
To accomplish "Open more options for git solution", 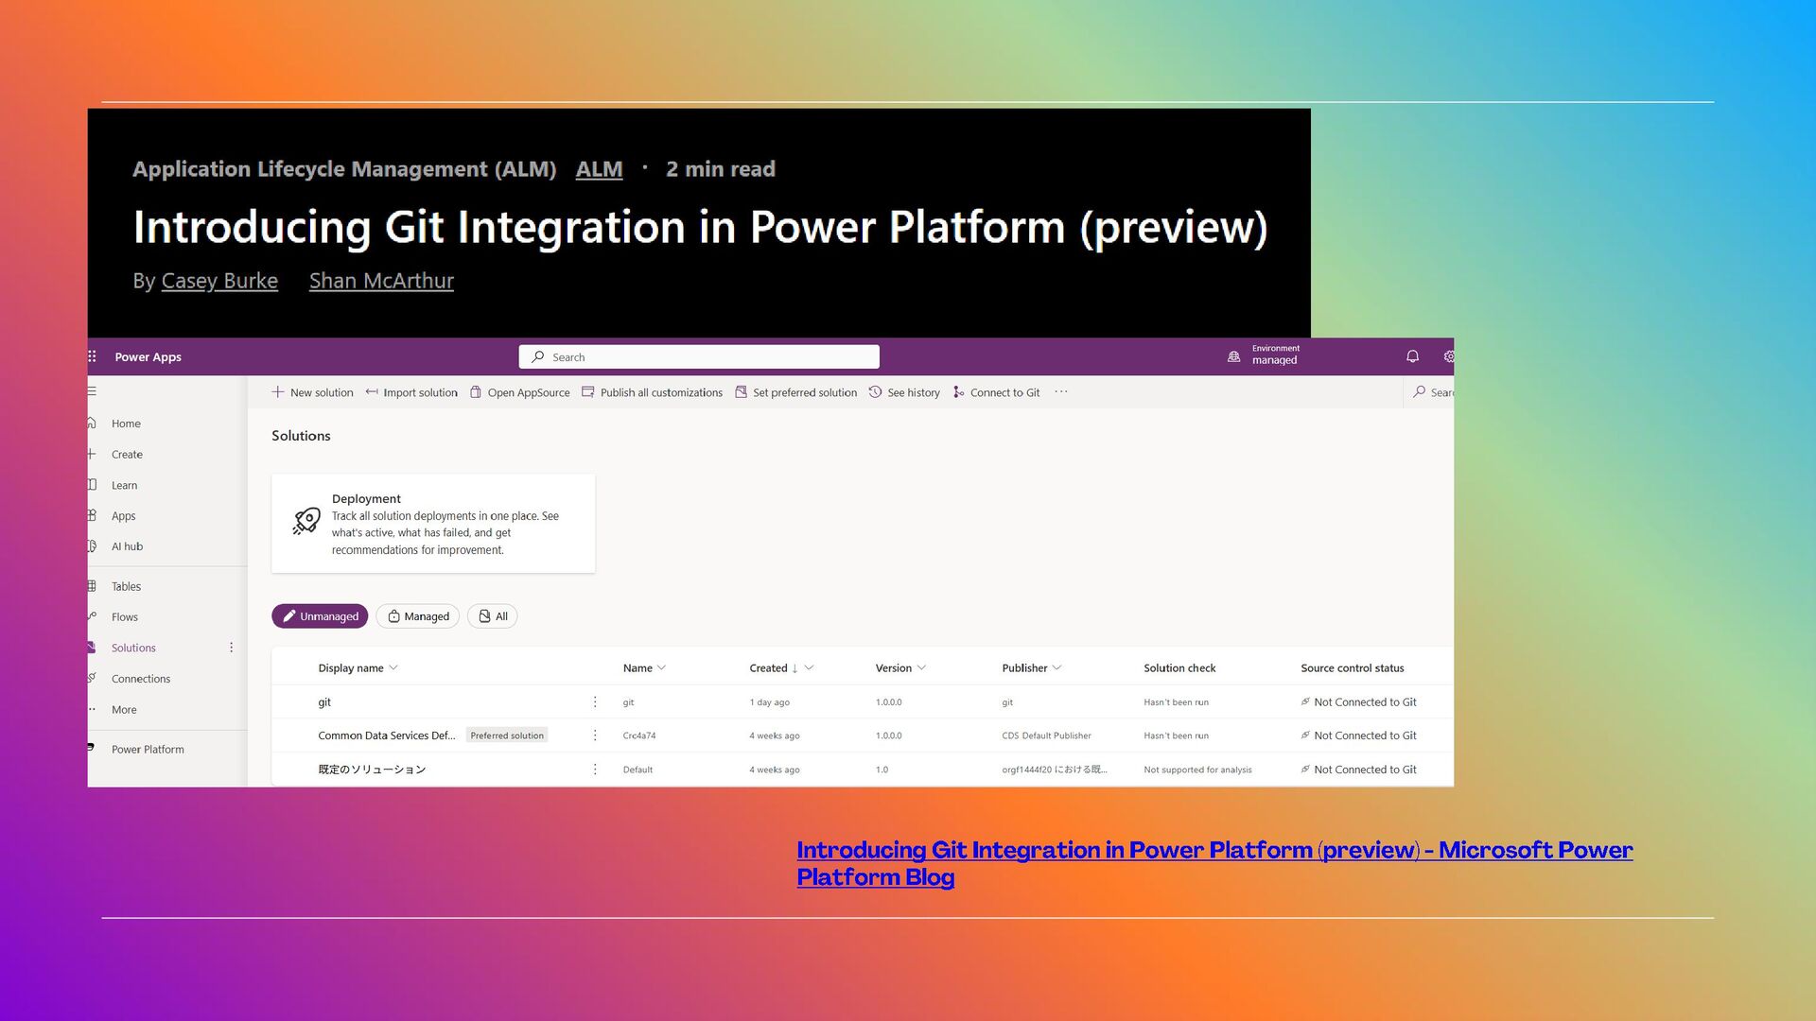I will point(595,701).
